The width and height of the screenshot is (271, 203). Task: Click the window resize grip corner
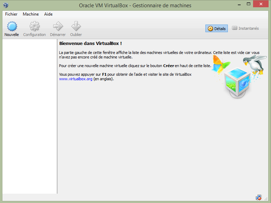[266, 199]
